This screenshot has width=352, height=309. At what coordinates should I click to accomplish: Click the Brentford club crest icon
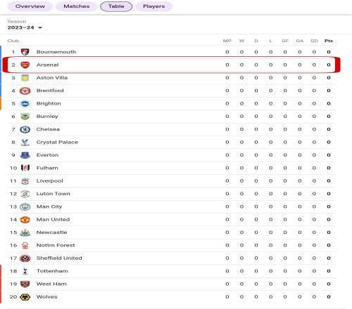[x=25, y=91]
